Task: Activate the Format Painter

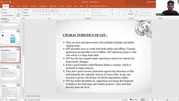Action: (8, 15)
